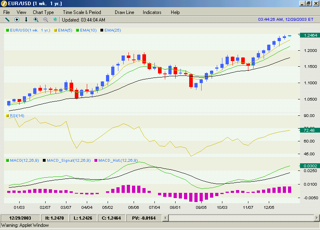Click the 1.1000 price axis label
The image size is (320, 230).
310,83
